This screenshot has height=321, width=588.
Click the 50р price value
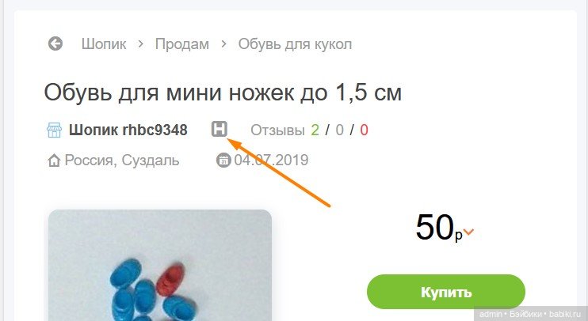coord(439,227)
